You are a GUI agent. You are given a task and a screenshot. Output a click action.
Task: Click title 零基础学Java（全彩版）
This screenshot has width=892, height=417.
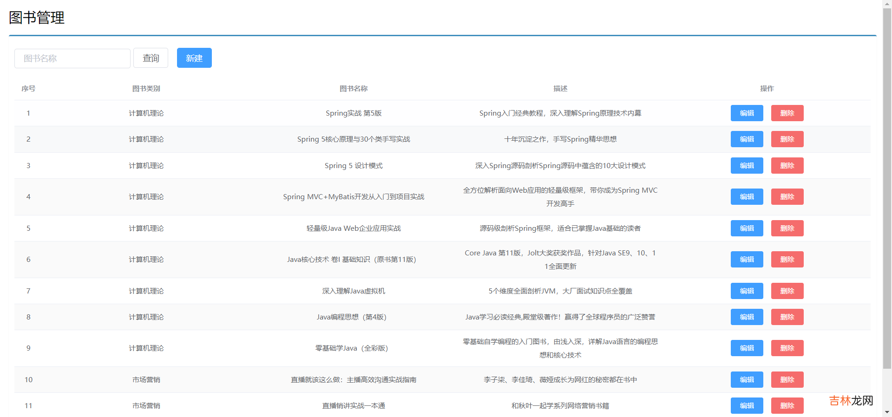tap(352, 348)
